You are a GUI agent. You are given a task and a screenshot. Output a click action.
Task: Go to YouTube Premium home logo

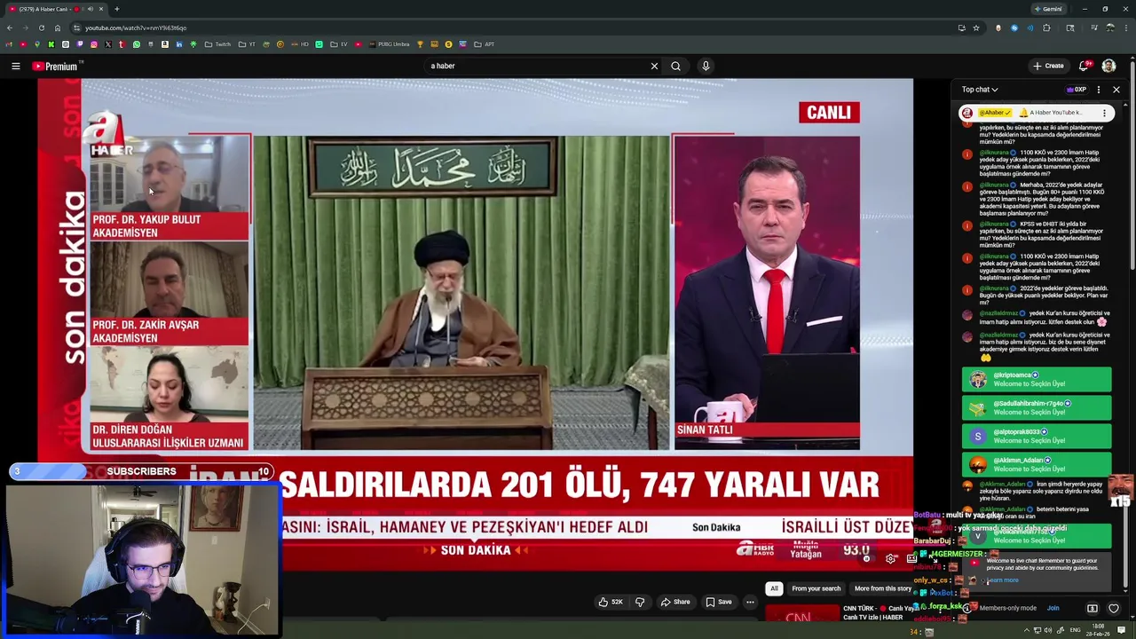click(55, 66)
